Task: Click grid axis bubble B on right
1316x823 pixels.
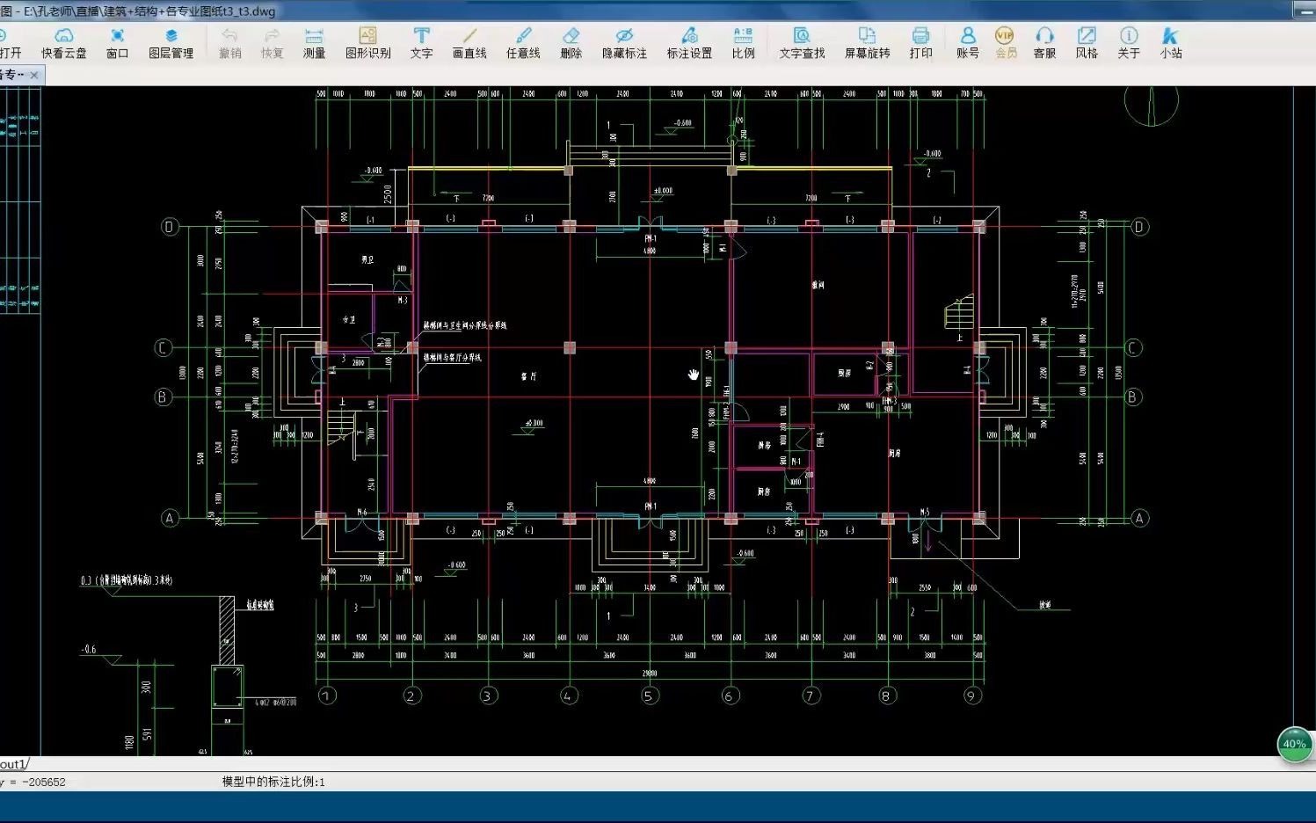Action: (x=1132, y=397)
